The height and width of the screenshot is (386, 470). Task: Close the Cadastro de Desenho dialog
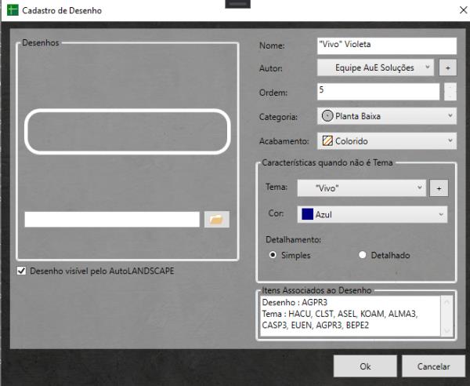[457, 11]
